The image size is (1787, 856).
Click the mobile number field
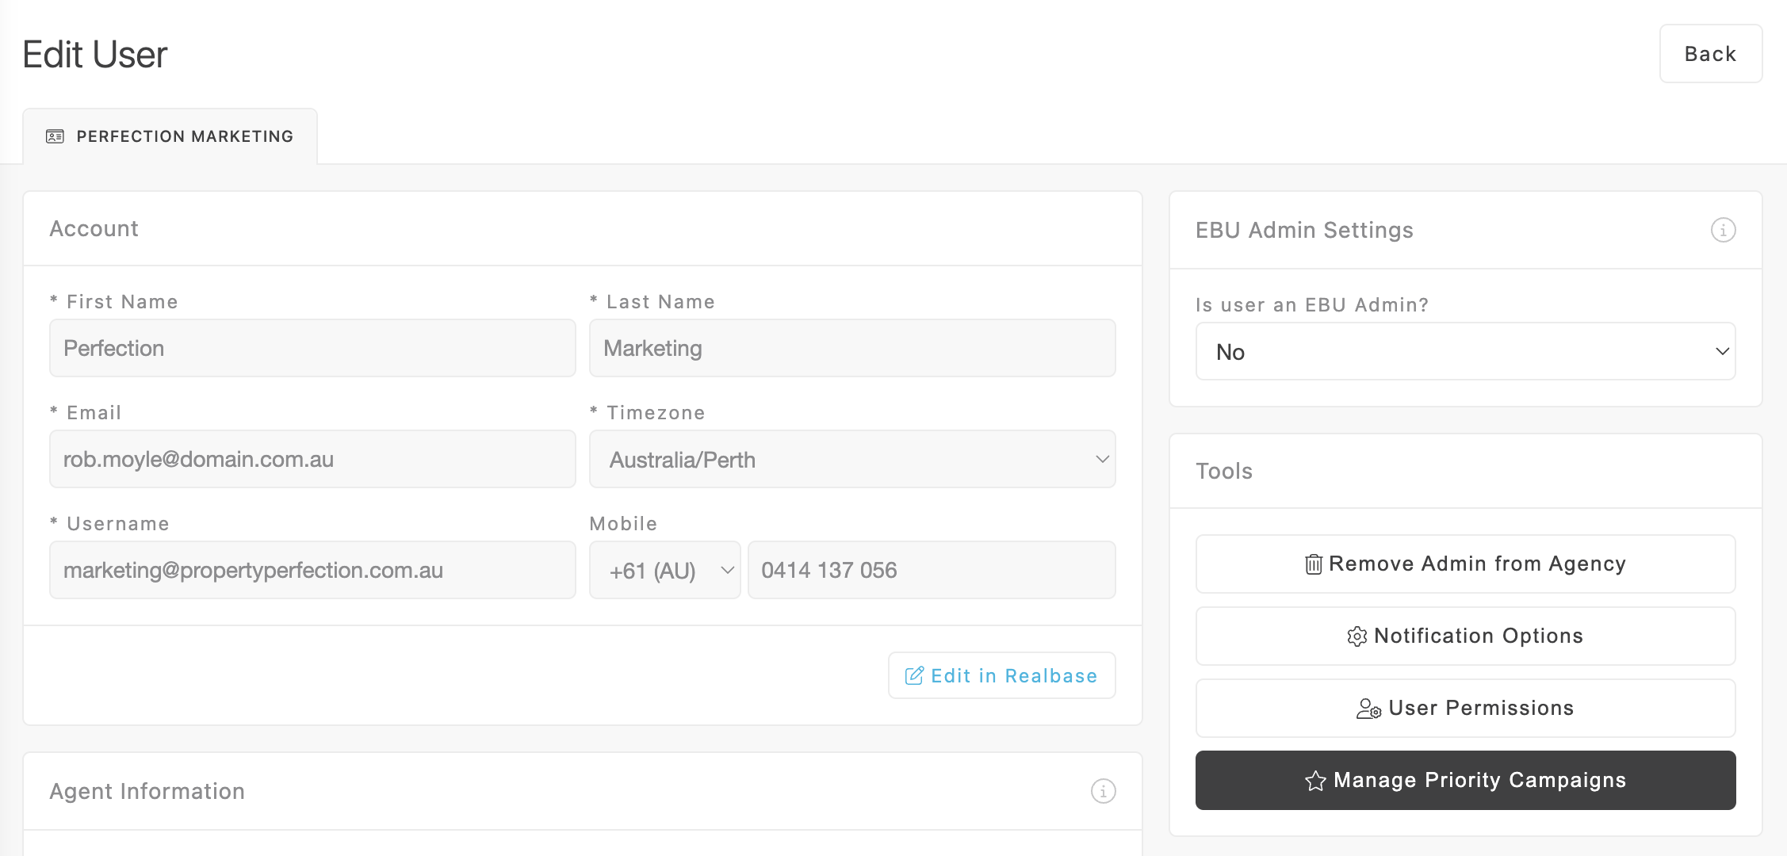coord(931,571)
